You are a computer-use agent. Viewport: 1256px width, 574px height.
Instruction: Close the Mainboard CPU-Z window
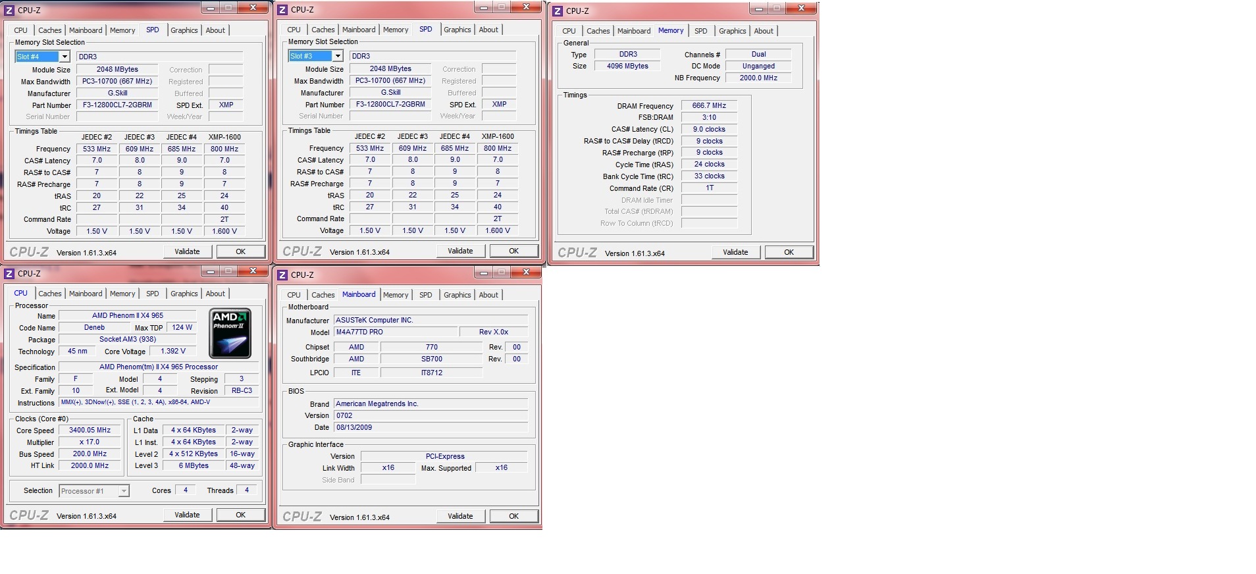[x=525, y=272]
